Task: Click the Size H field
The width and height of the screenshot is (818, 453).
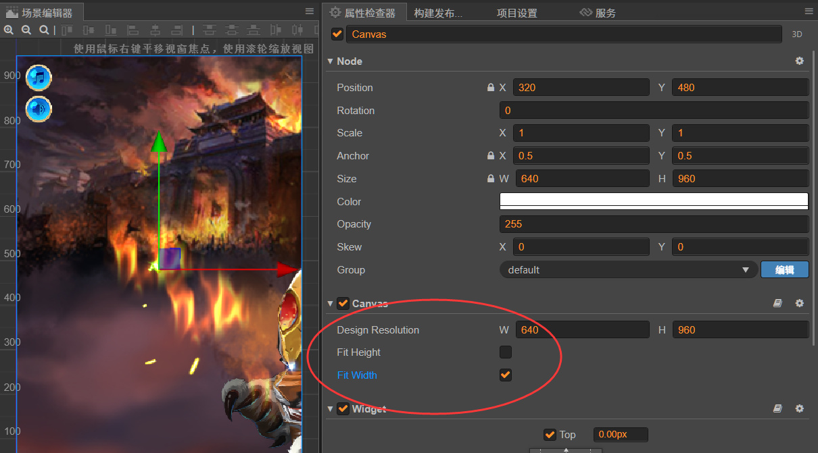Action: click(x=740, y=178)
